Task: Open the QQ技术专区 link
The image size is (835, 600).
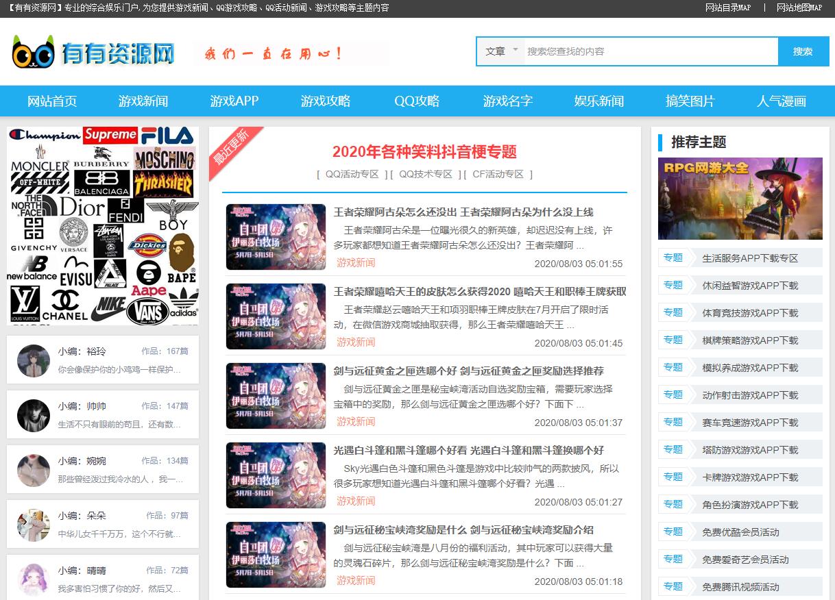Action: (x=426, y=174)
